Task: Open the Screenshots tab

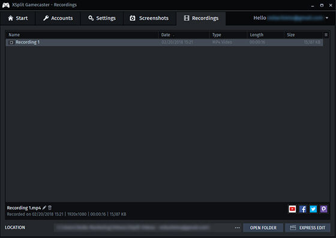Action: click(149, 18)
